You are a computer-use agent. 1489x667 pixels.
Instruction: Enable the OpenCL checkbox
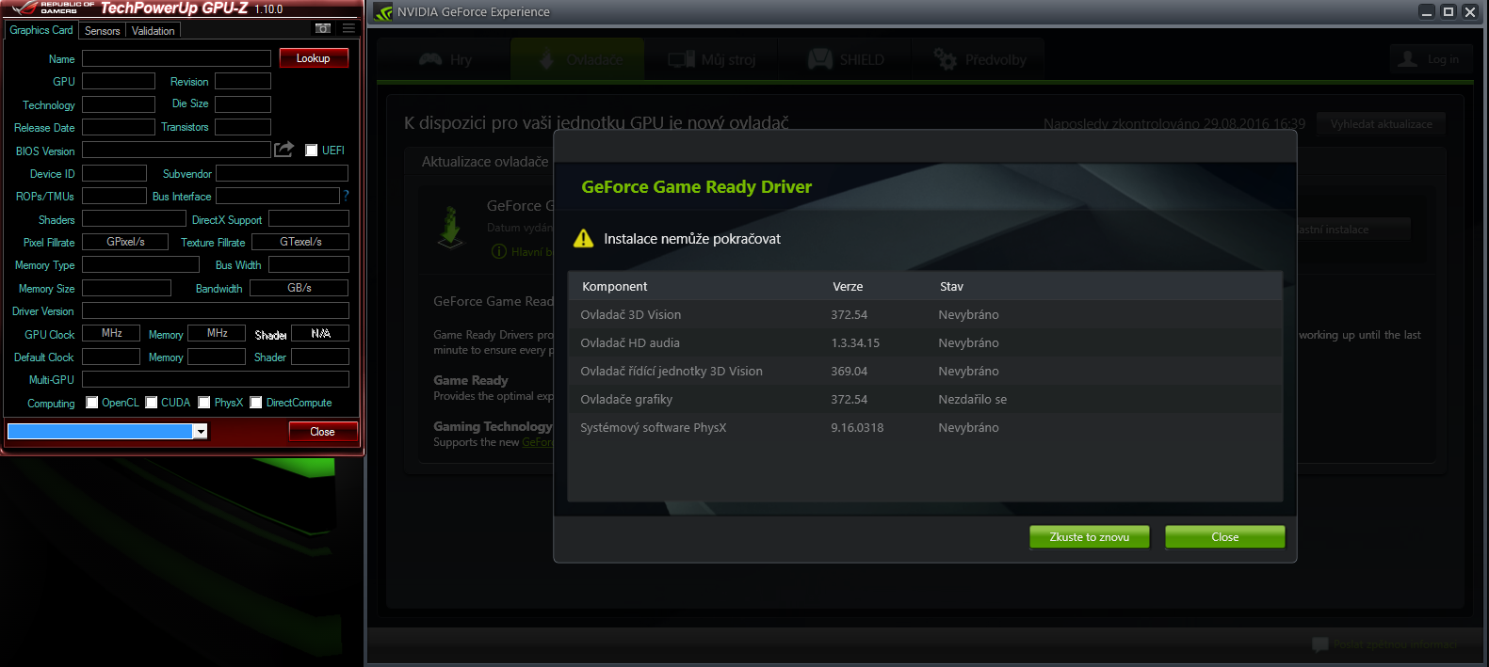point(92,403)
